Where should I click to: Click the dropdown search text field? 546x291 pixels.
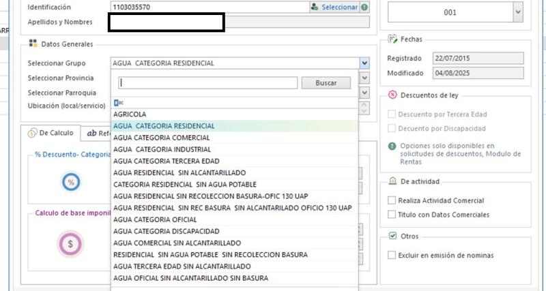208,82
